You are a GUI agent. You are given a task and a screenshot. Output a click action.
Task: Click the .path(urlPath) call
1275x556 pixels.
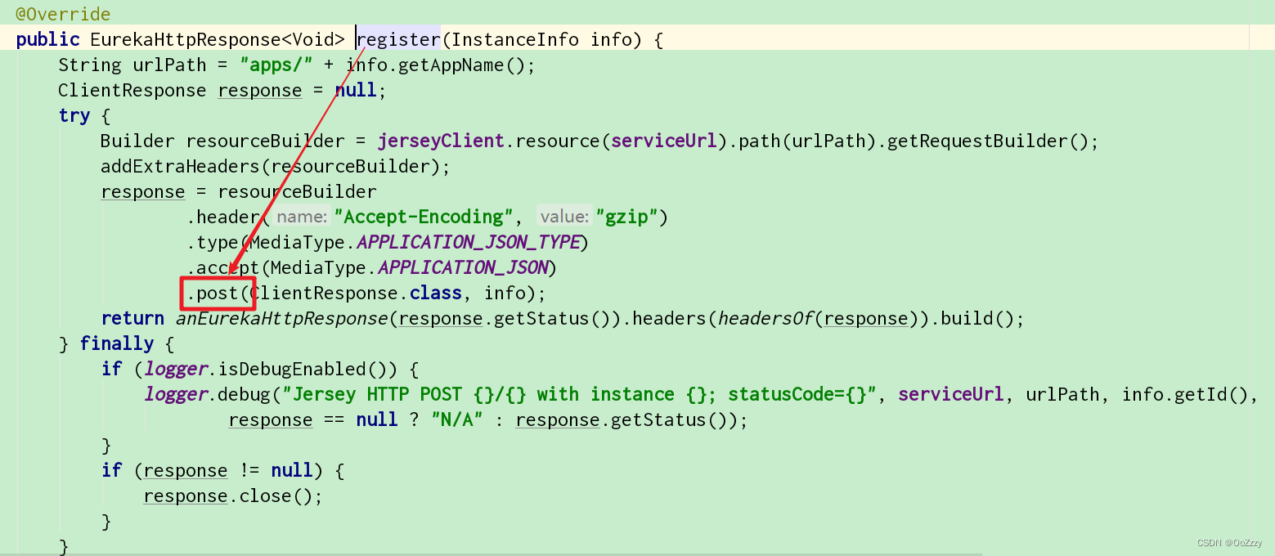[x=803, y=141]
